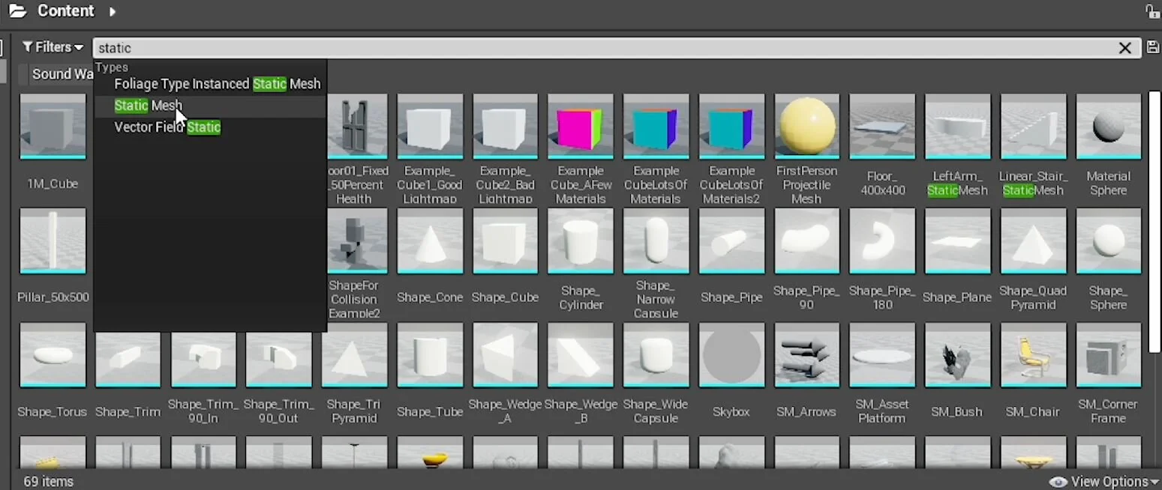1162x490 pixels.
Task: Toggle the Sound Wave filter pill
Action: click(x=61, y=74)
